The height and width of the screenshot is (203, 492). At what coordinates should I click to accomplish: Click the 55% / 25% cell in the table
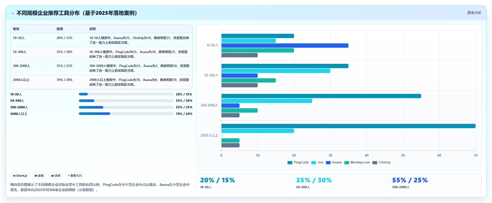click(65, 66)
